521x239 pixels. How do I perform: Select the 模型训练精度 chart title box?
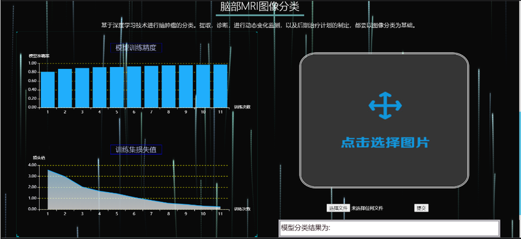[136, 48]
